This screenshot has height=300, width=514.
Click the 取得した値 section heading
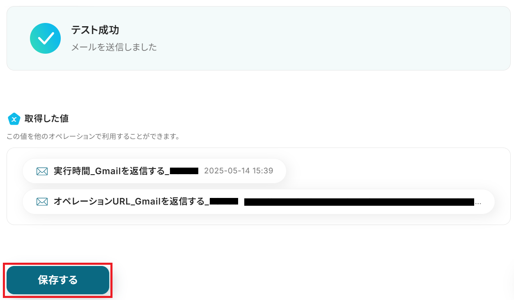click(46, 118)
